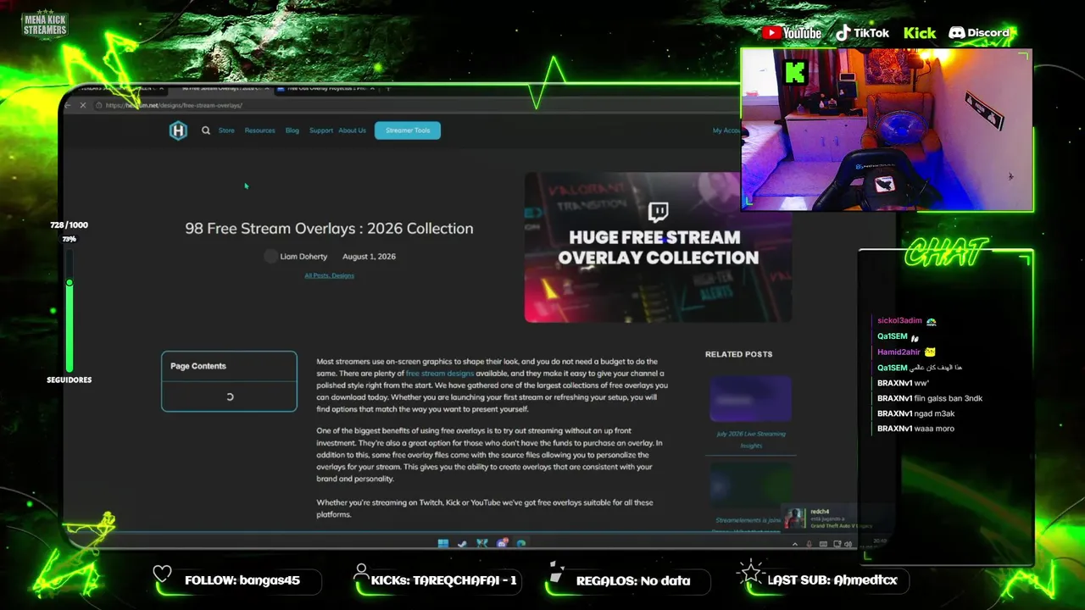Click the star icon beside LAST SUB
This screenshot has height=610, width=1085.
tap(751, 574)
